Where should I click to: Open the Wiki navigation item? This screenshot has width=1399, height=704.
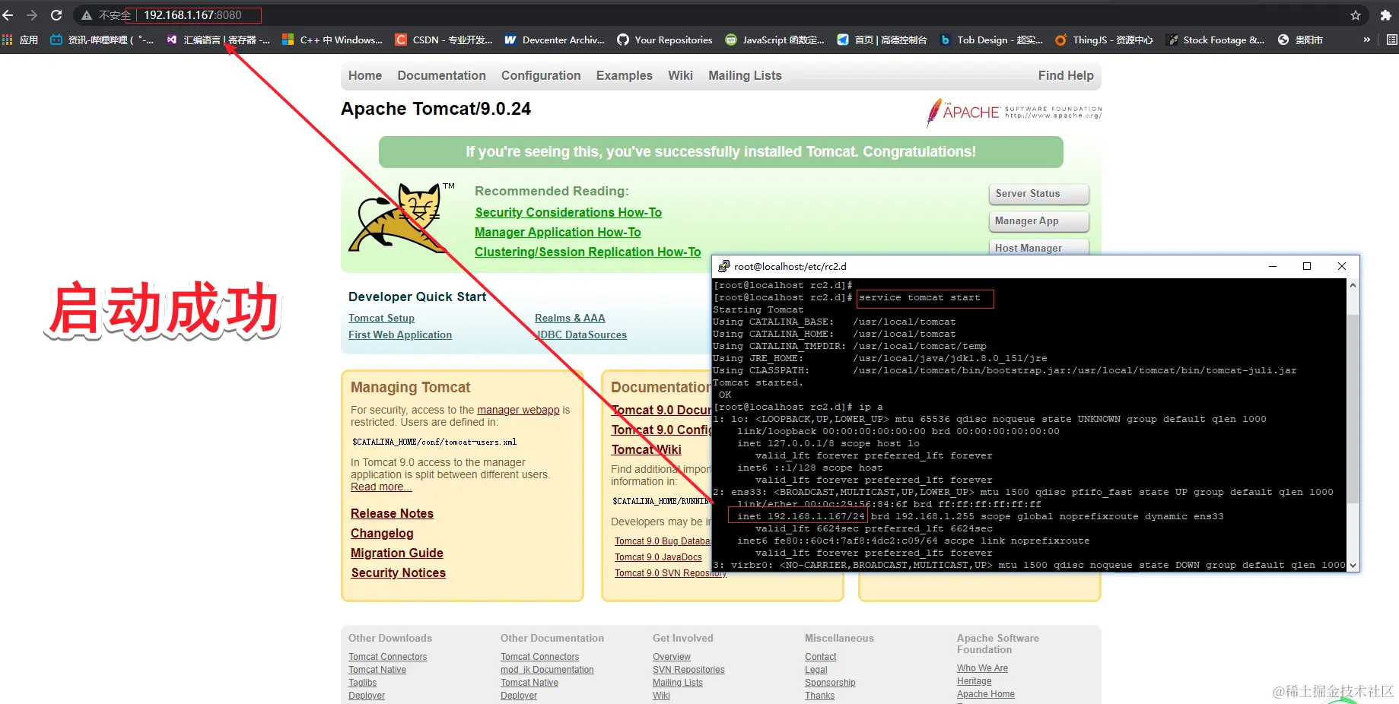[x=680, y=75]
